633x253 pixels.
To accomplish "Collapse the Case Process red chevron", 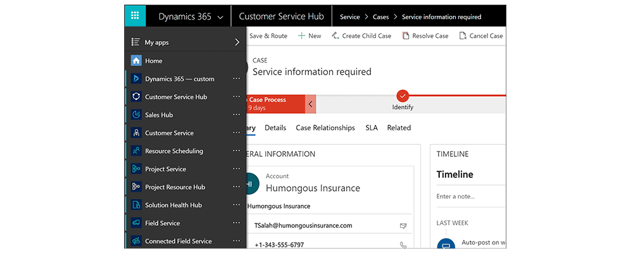I will pos(310,104).
